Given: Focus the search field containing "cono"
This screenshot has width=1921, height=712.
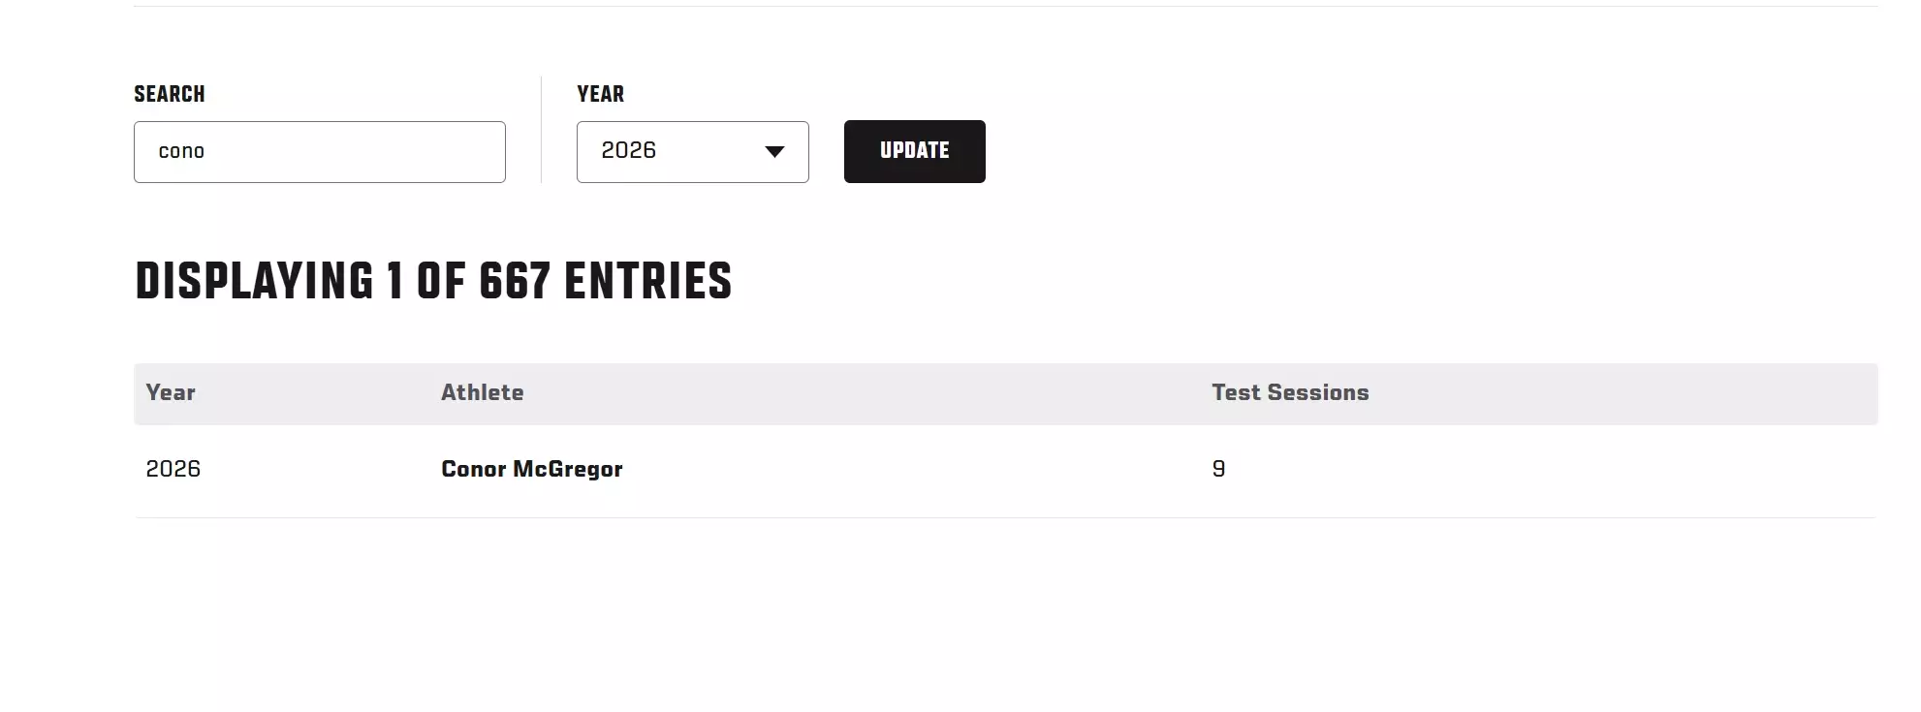Looking at the screenshot, I should [x=319, y=152].
